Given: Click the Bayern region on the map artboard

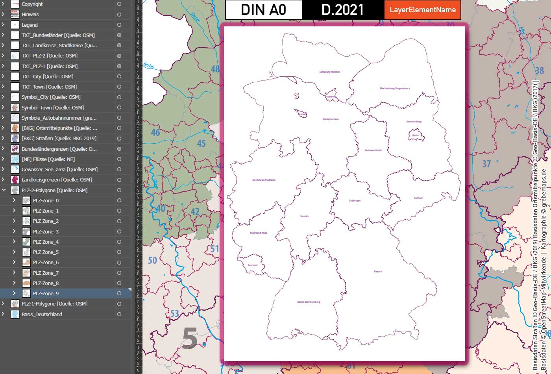Looking at the screenshot, I should pyautogui.click(x=378, y=271).
